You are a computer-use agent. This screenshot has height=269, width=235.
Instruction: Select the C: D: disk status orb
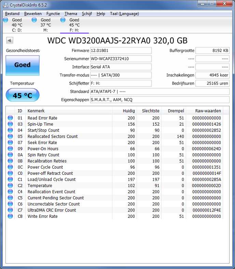(x=6, y=20)
